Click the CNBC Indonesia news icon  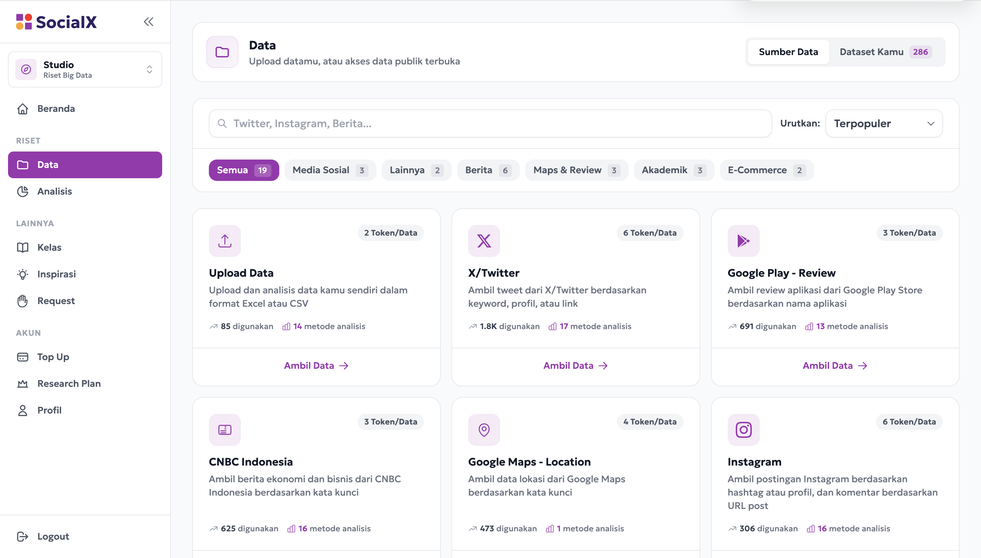225,430
